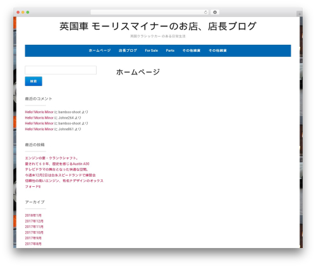Click the yellow minimize window button
The width and height of the screenshot is (316, 267).
tap(23, 12)
